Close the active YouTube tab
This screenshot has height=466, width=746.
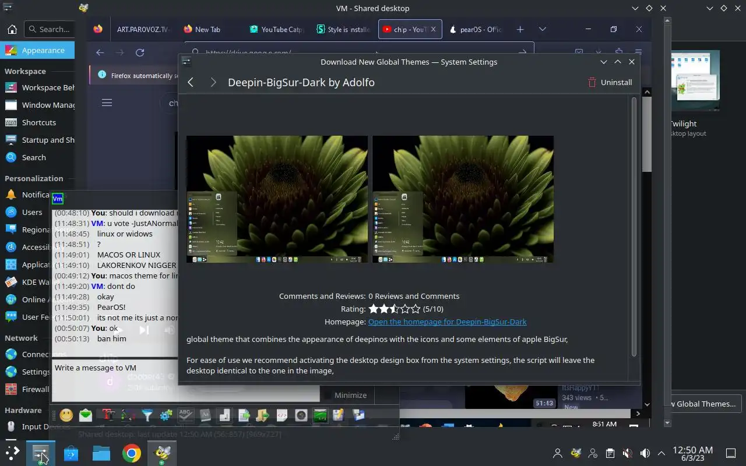pyautogui.click(x=433, y=29)
